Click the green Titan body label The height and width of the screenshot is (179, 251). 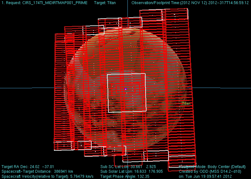pyautogui.click(x=186, y=104)
